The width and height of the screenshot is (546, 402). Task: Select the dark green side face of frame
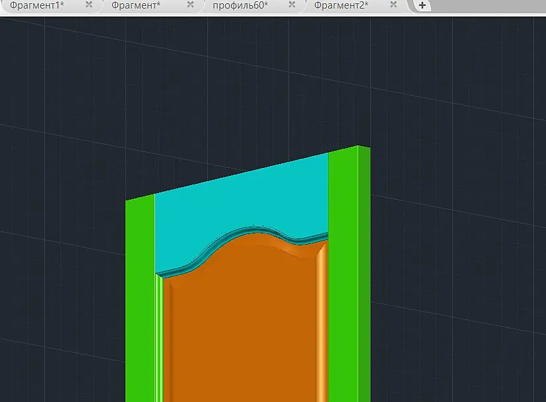point(364,276)
